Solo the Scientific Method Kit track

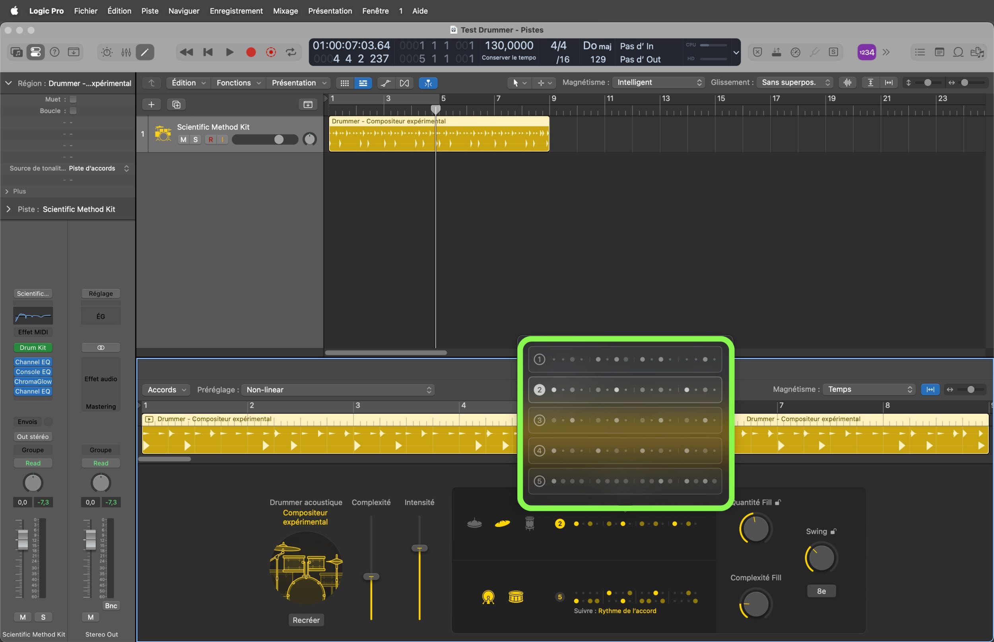(195, 140)
